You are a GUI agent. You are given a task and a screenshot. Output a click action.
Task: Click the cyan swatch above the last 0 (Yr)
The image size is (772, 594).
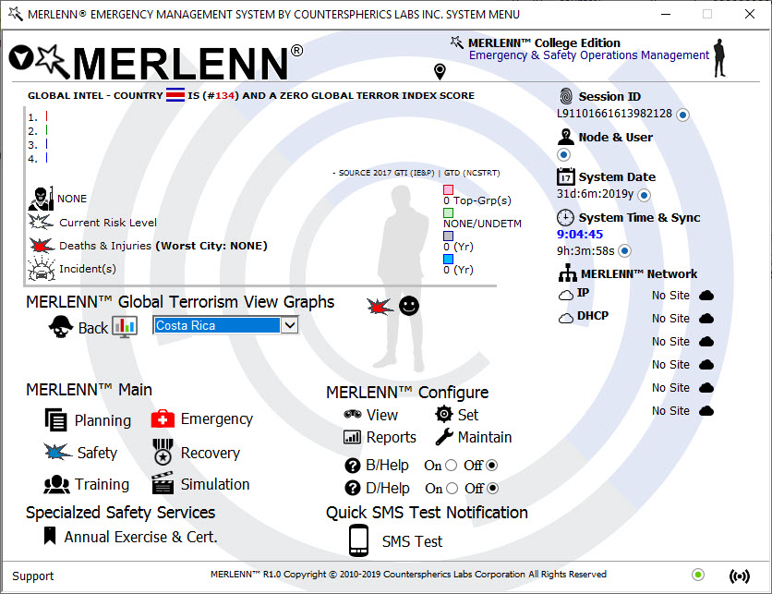(x=448, y=259)
